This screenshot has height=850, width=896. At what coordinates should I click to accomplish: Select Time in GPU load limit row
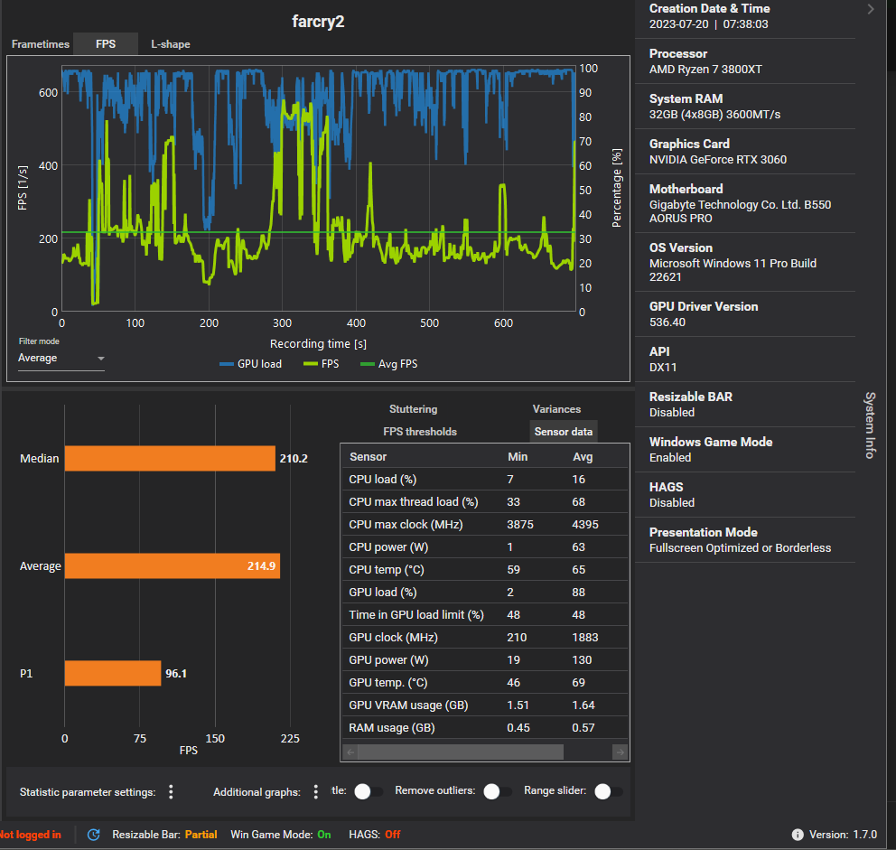click(484, 615)
